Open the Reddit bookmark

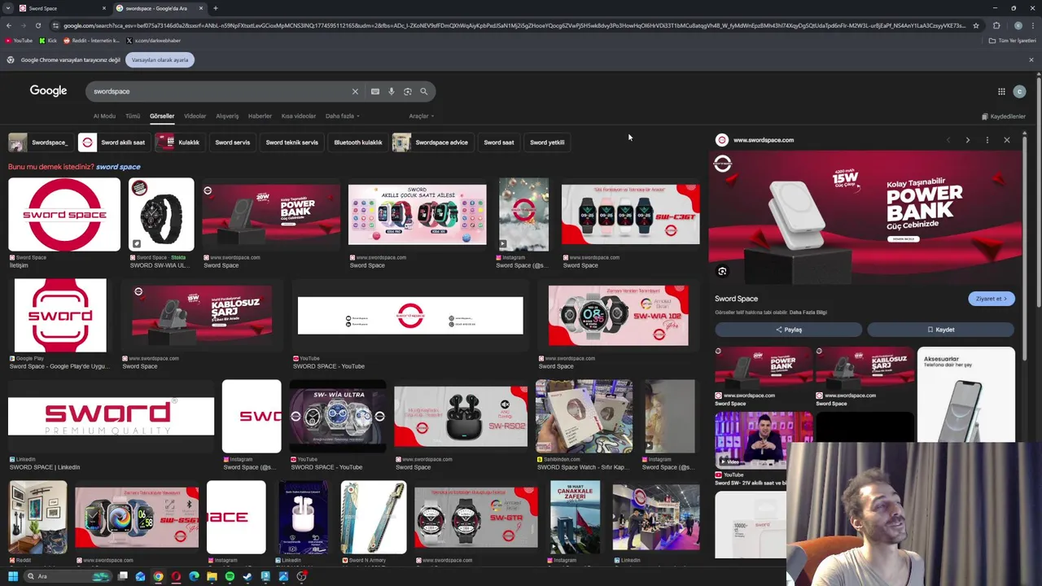91,41
